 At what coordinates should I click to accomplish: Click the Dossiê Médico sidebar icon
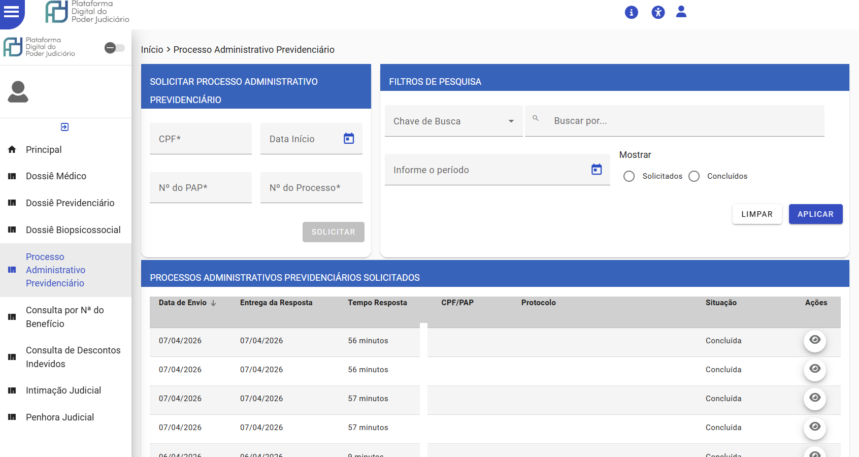(12, 176)
